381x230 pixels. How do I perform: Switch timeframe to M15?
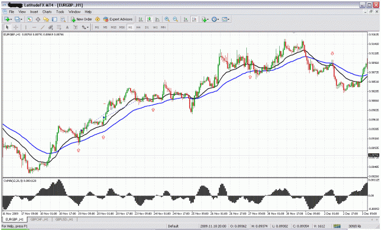113,27
